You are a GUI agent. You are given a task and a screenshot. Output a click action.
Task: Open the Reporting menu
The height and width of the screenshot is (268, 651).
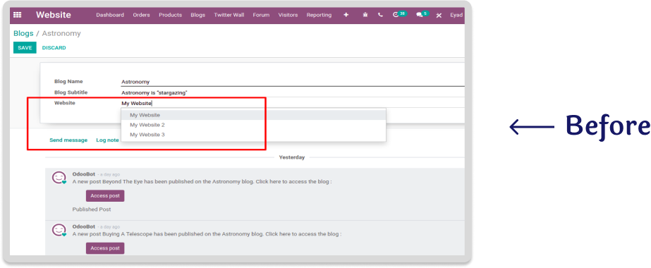point(319,15)
